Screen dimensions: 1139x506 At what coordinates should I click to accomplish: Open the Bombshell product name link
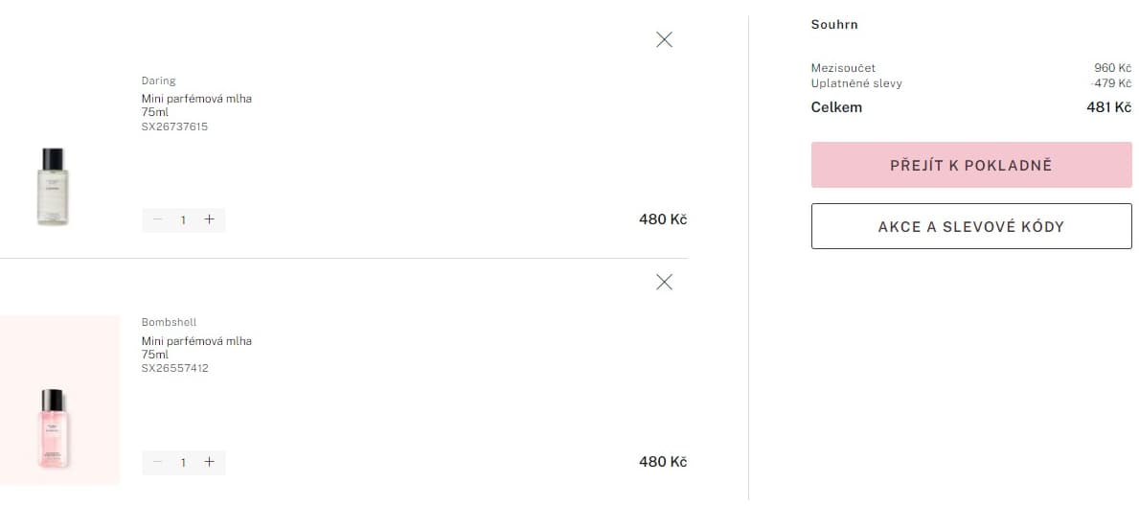point(170,322)
